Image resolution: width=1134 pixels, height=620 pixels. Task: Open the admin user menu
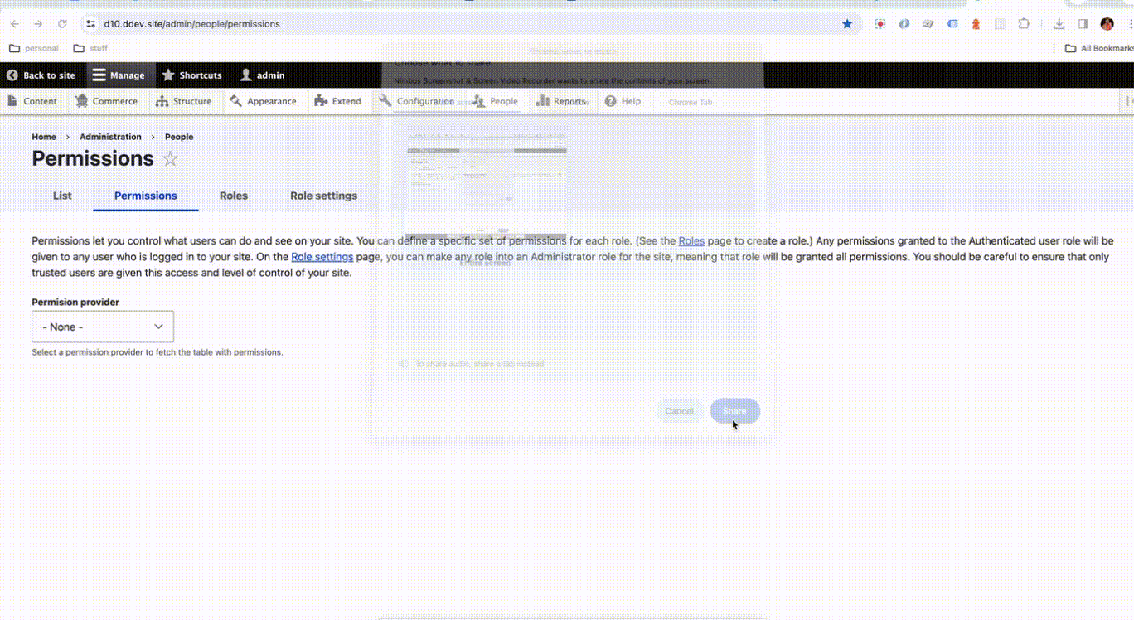(x=262, y=75)
